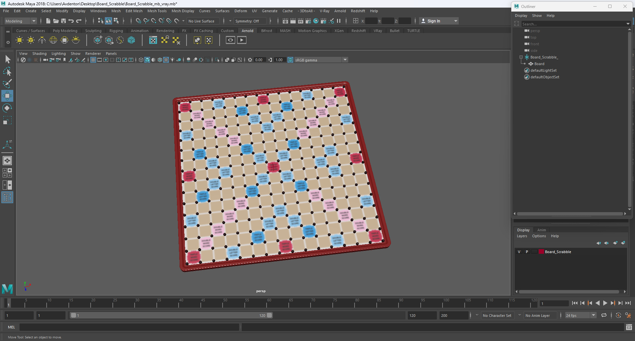Screen dimensions: 635x341
Task: Open Symmetry: Off dropdown
Action: (x=250, y=21)
